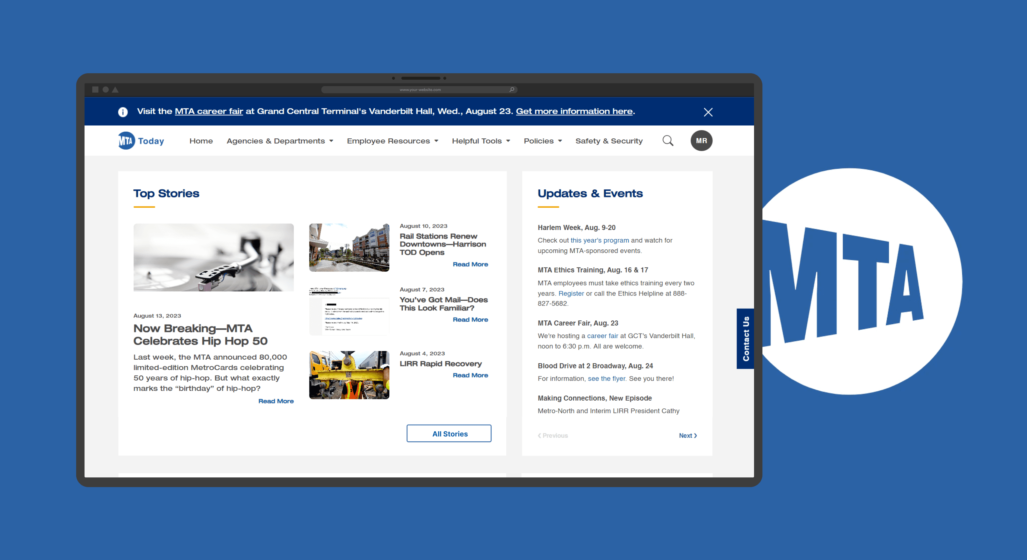
Task: Open the Harrison TOD station thumbnail image
Action: click(349, 247)
